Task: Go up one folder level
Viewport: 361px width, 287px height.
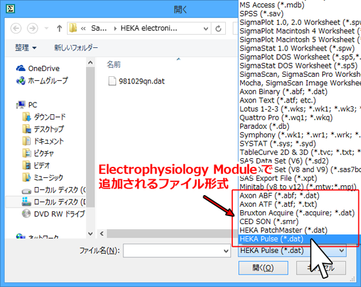Action: 59,28
